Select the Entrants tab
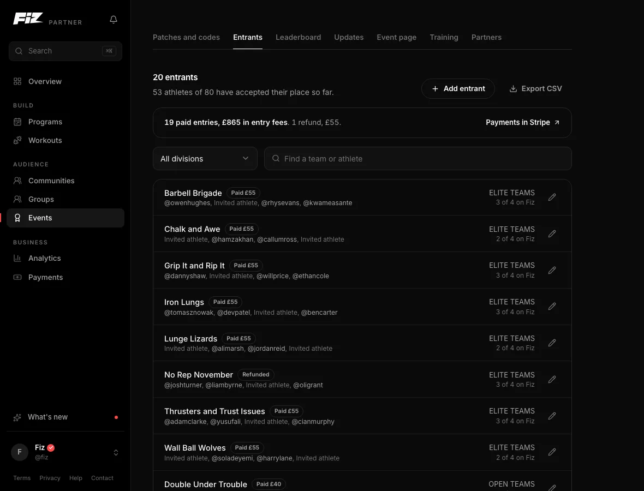The width and height of the screenshot is (644, 491). (x=248, y=37)
